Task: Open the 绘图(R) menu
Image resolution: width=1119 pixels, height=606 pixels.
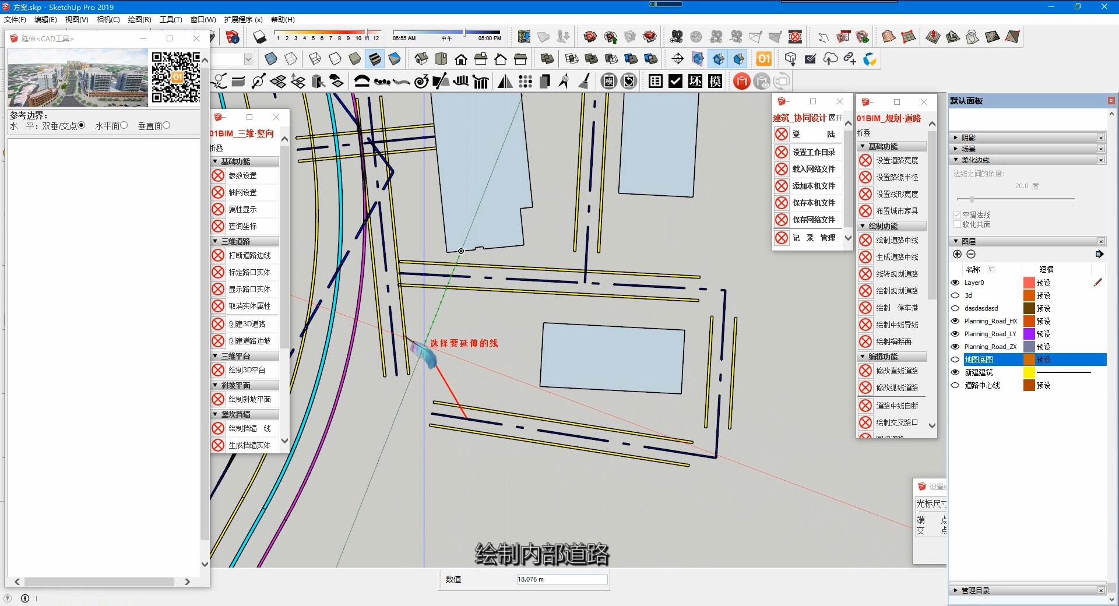Action: click(140, 19)
